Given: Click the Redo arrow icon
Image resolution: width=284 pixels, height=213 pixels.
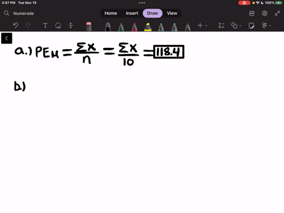Looking at the screenshot, I should (x=28, y=25).
